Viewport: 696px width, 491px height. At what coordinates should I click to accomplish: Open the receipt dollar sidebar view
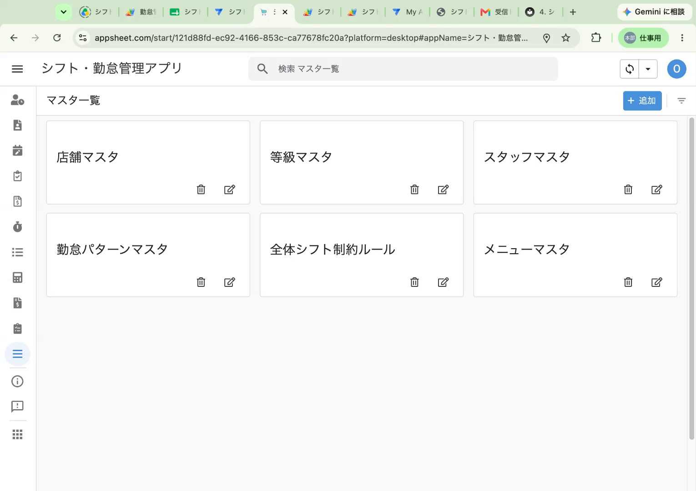click(x=17, y=201)
